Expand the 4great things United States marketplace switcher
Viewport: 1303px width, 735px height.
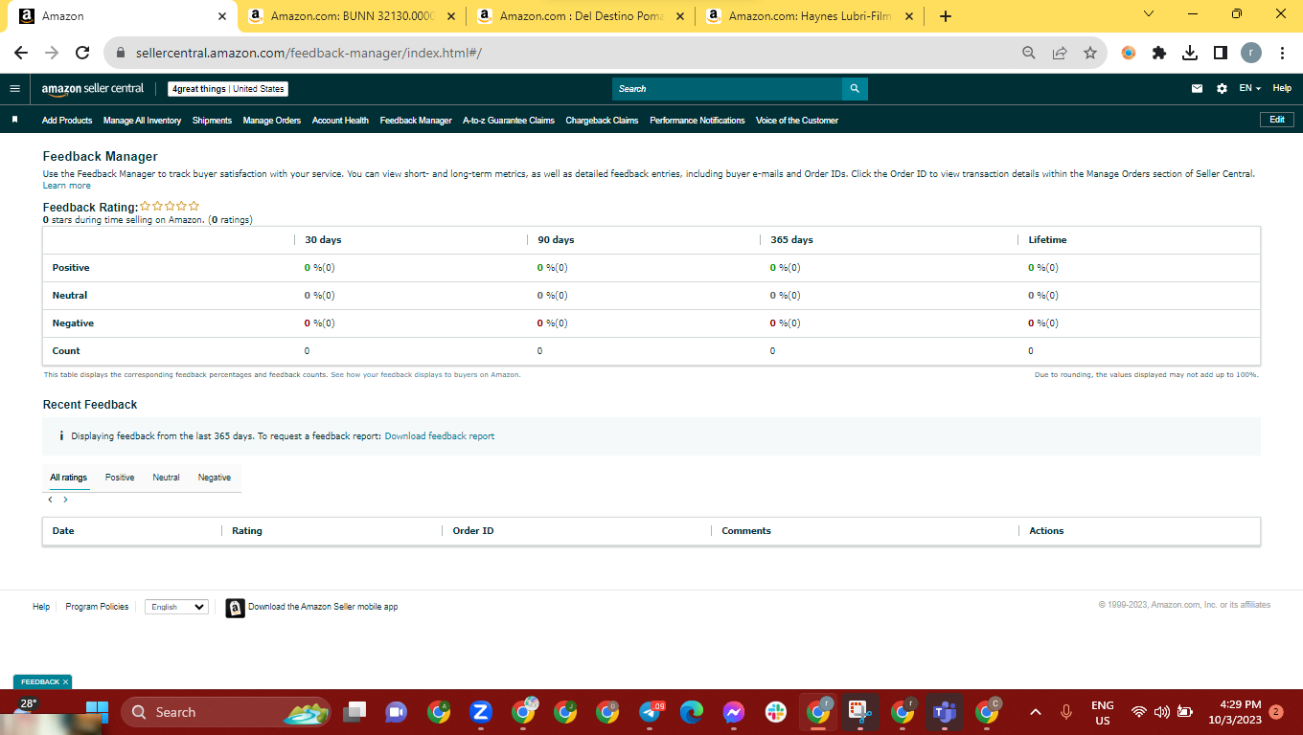click(228, 89)
